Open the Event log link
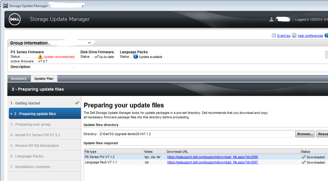This screenshot has height=181, width=328. [x=284, y=36]
